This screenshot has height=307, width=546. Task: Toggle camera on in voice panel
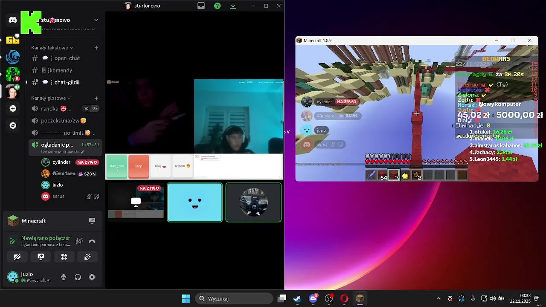click(17, 257)
